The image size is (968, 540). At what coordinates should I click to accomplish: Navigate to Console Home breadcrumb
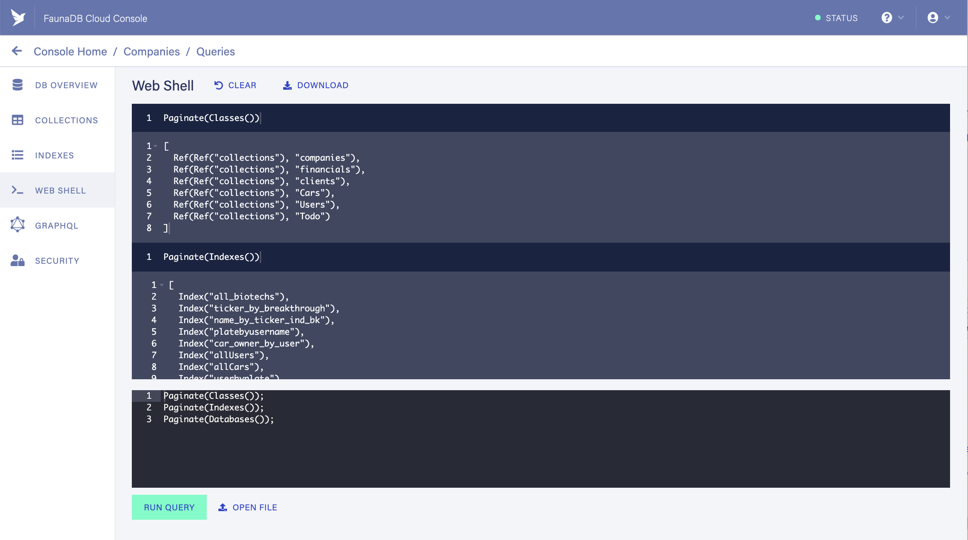(x=70, y=52)
